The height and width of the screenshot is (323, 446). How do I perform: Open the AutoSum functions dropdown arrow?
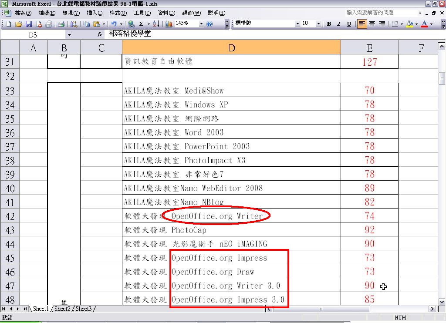(149, 24)
